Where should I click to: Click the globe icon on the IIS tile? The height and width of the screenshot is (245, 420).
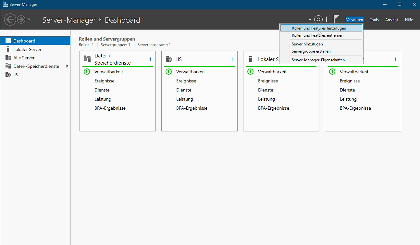coord(169,59)
